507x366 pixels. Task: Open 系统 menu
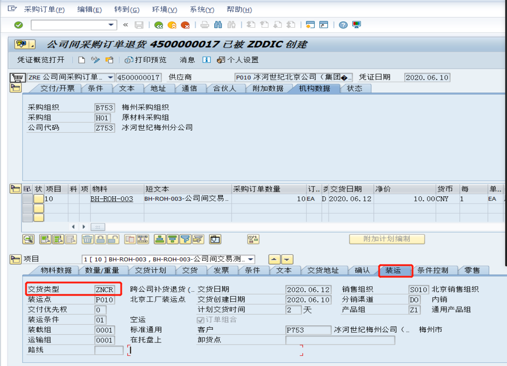pyautogui.click(x=202, y=9)
